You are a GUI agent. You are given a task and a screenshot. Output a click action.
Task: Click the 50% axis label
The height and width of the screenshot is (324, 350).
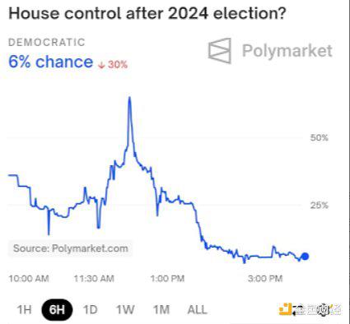(320, 137)
